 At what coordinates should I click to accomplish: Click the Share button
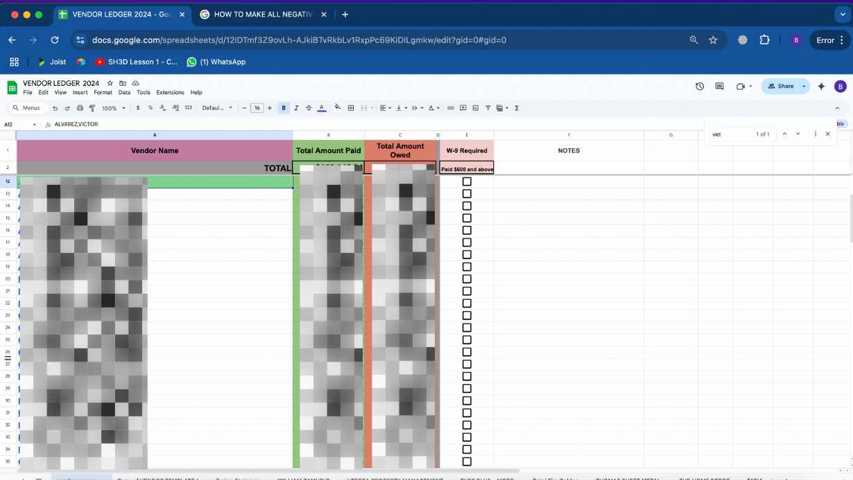point(780,87)
